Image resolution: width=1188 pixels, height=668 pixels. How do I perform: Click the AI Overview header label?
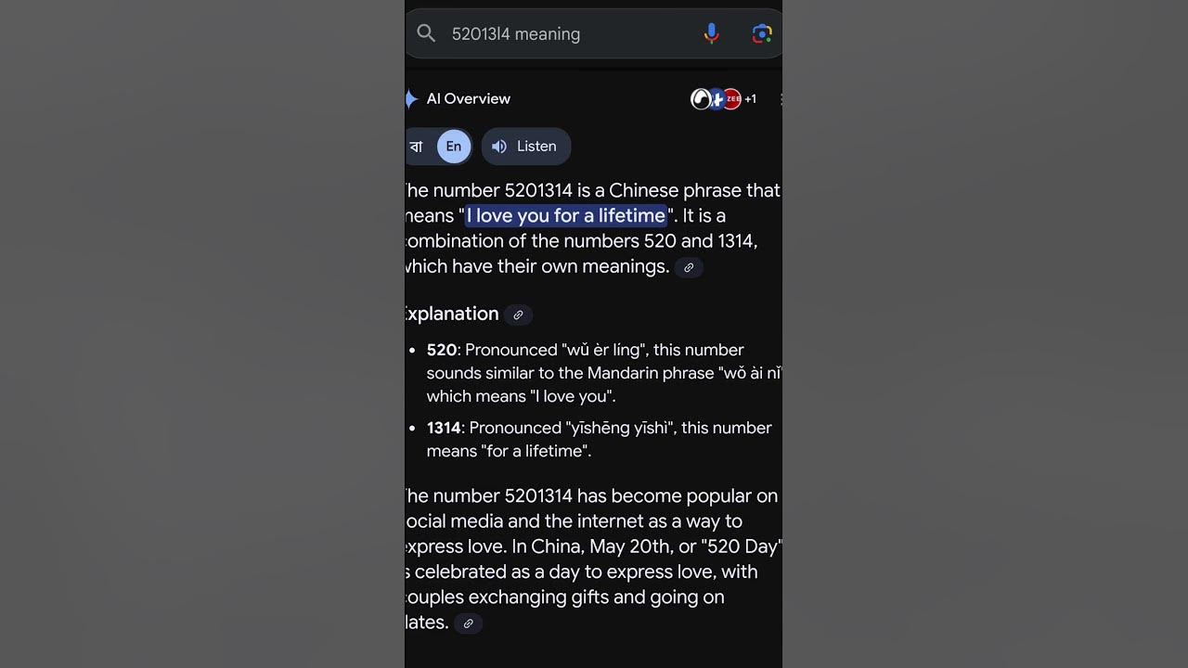pyautogui.click(x=469, y=98)
